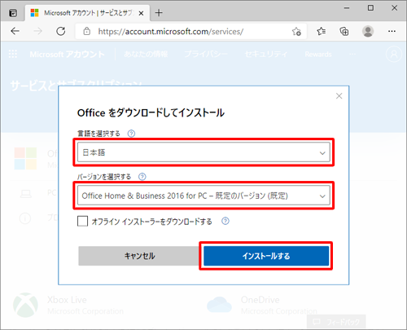Maximize the browser window
Viewport: 407px width, 330px height.
click(x=370, y=8)
